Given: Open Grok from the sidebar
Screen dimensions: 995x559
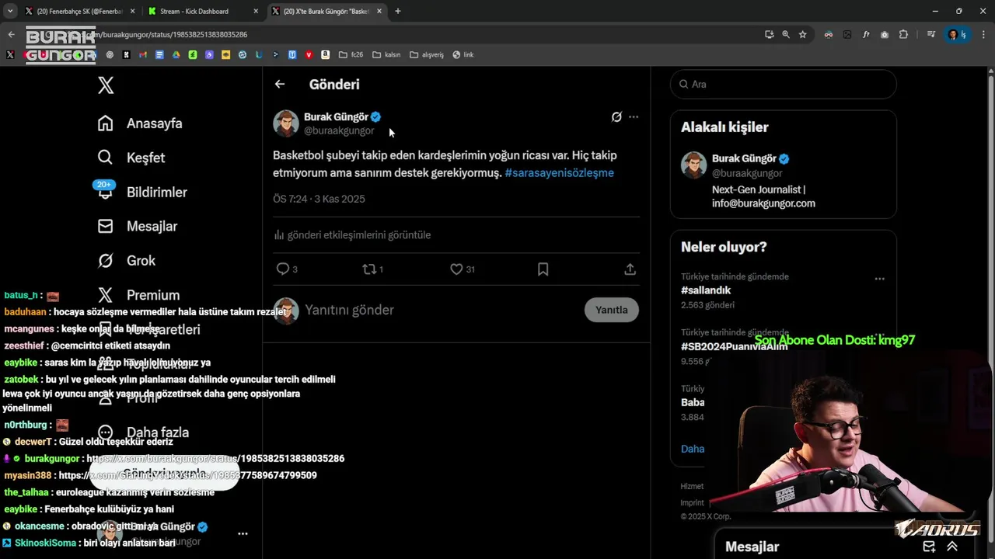Looking at the screenshot, I should click(x=127, y=261).
